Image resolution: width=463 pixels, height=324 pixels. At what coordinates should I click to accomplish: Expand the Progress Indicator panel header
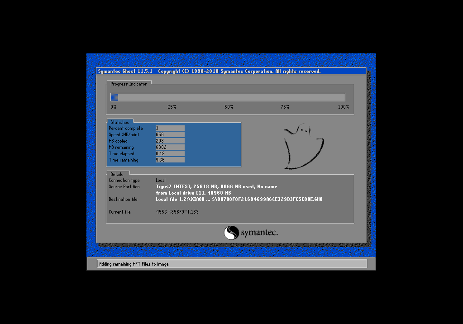(x=129, y=84)
